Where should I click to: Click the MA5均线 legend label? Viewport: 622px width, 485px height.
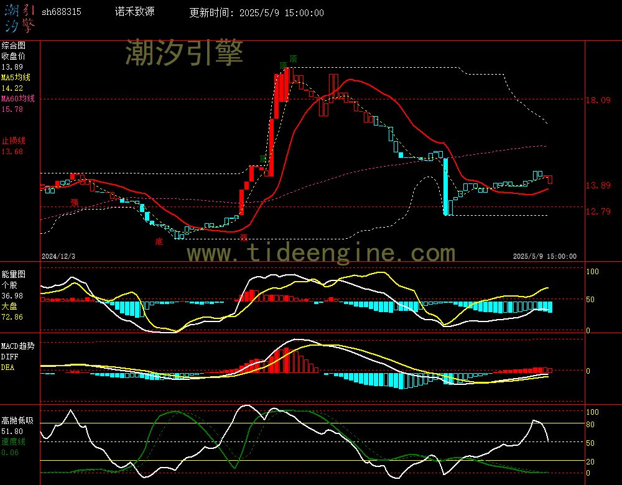coord(16,77)
